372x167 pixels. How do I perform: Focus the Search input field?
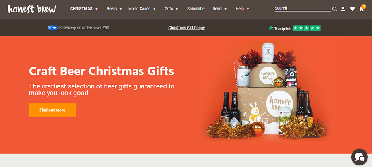coord(303,8)
